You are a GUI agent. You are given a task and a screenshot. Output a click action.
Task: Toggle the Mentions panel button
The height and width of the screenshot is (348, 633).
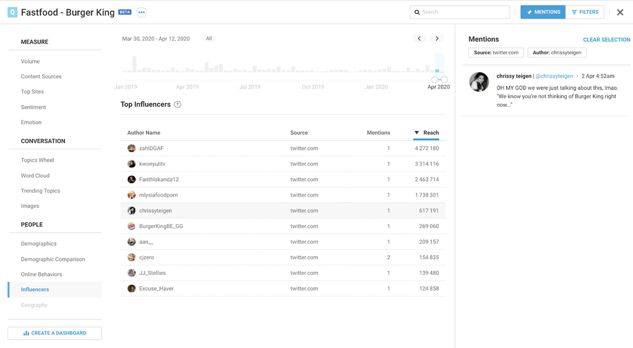coord(543,12)
